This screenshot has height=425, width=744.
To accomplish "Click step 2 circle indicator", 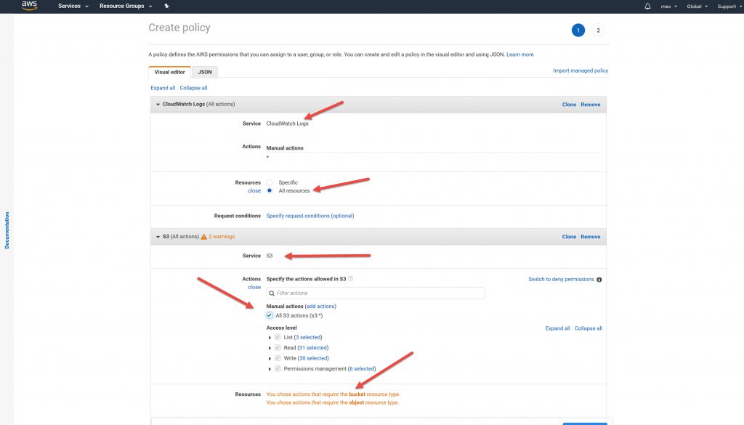I will pyautogui.click(x=598, y=30).
